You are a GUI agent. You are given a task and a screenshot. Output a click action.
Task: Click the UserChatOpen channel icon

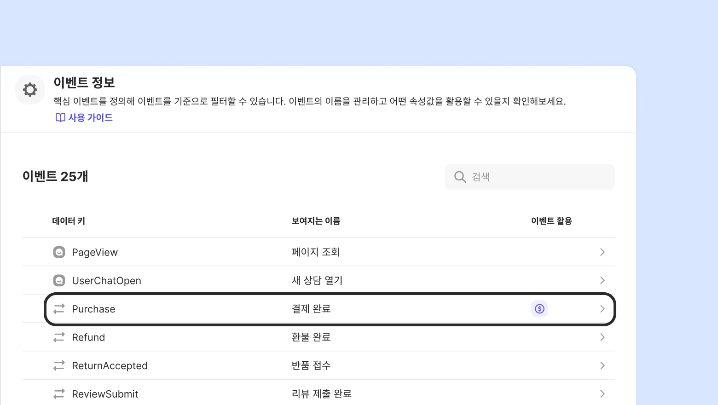click(x=59, y=281)
